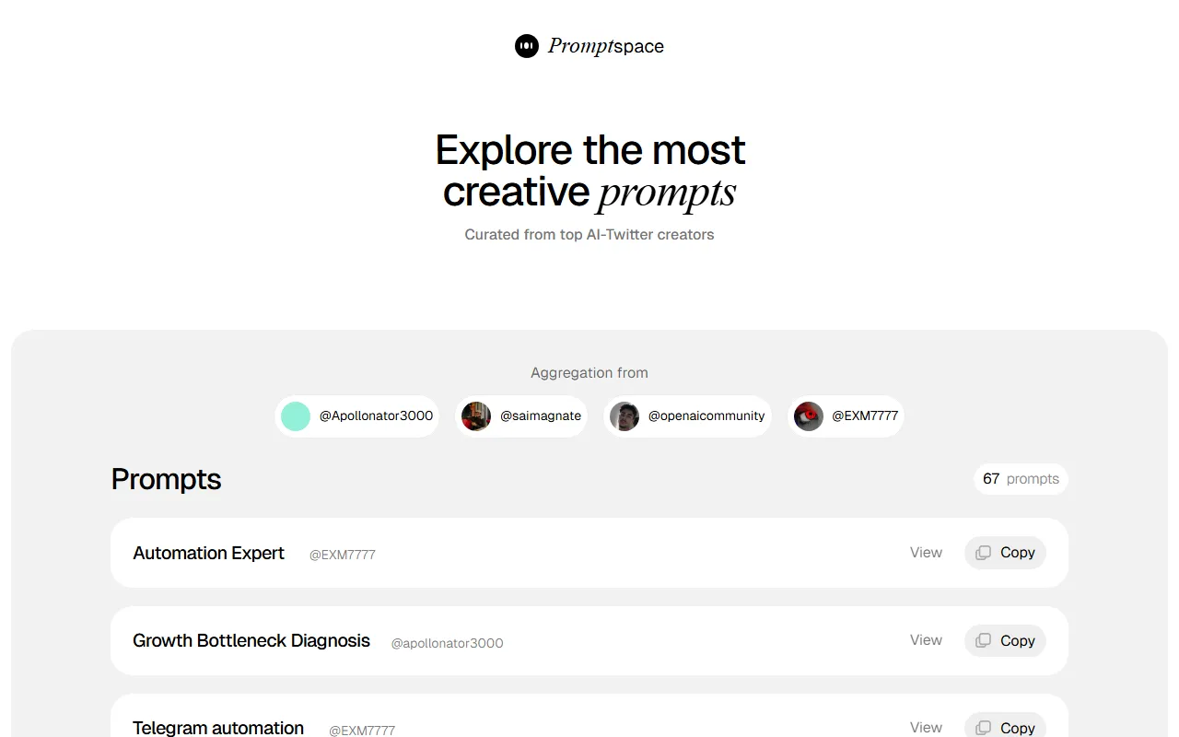The height and width of the screenshot is (737, 1179).
Task: Open the @Apollonator3000 creator chip
Action: [x=357, y=416]
